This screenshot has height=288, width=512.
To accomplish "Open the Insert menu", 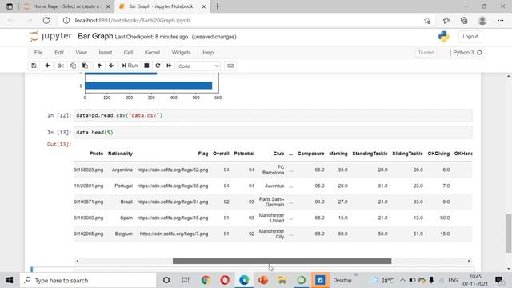I will [105, 53].
